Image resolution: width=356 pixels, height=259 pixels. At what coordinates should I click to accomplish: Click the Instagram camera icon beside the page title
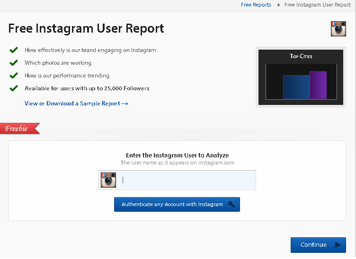338,29
